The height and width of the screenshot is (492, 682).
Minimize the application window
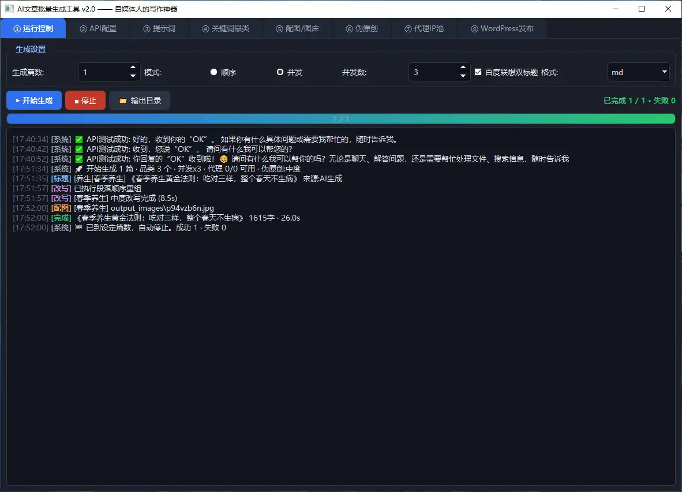pos(616,9)
